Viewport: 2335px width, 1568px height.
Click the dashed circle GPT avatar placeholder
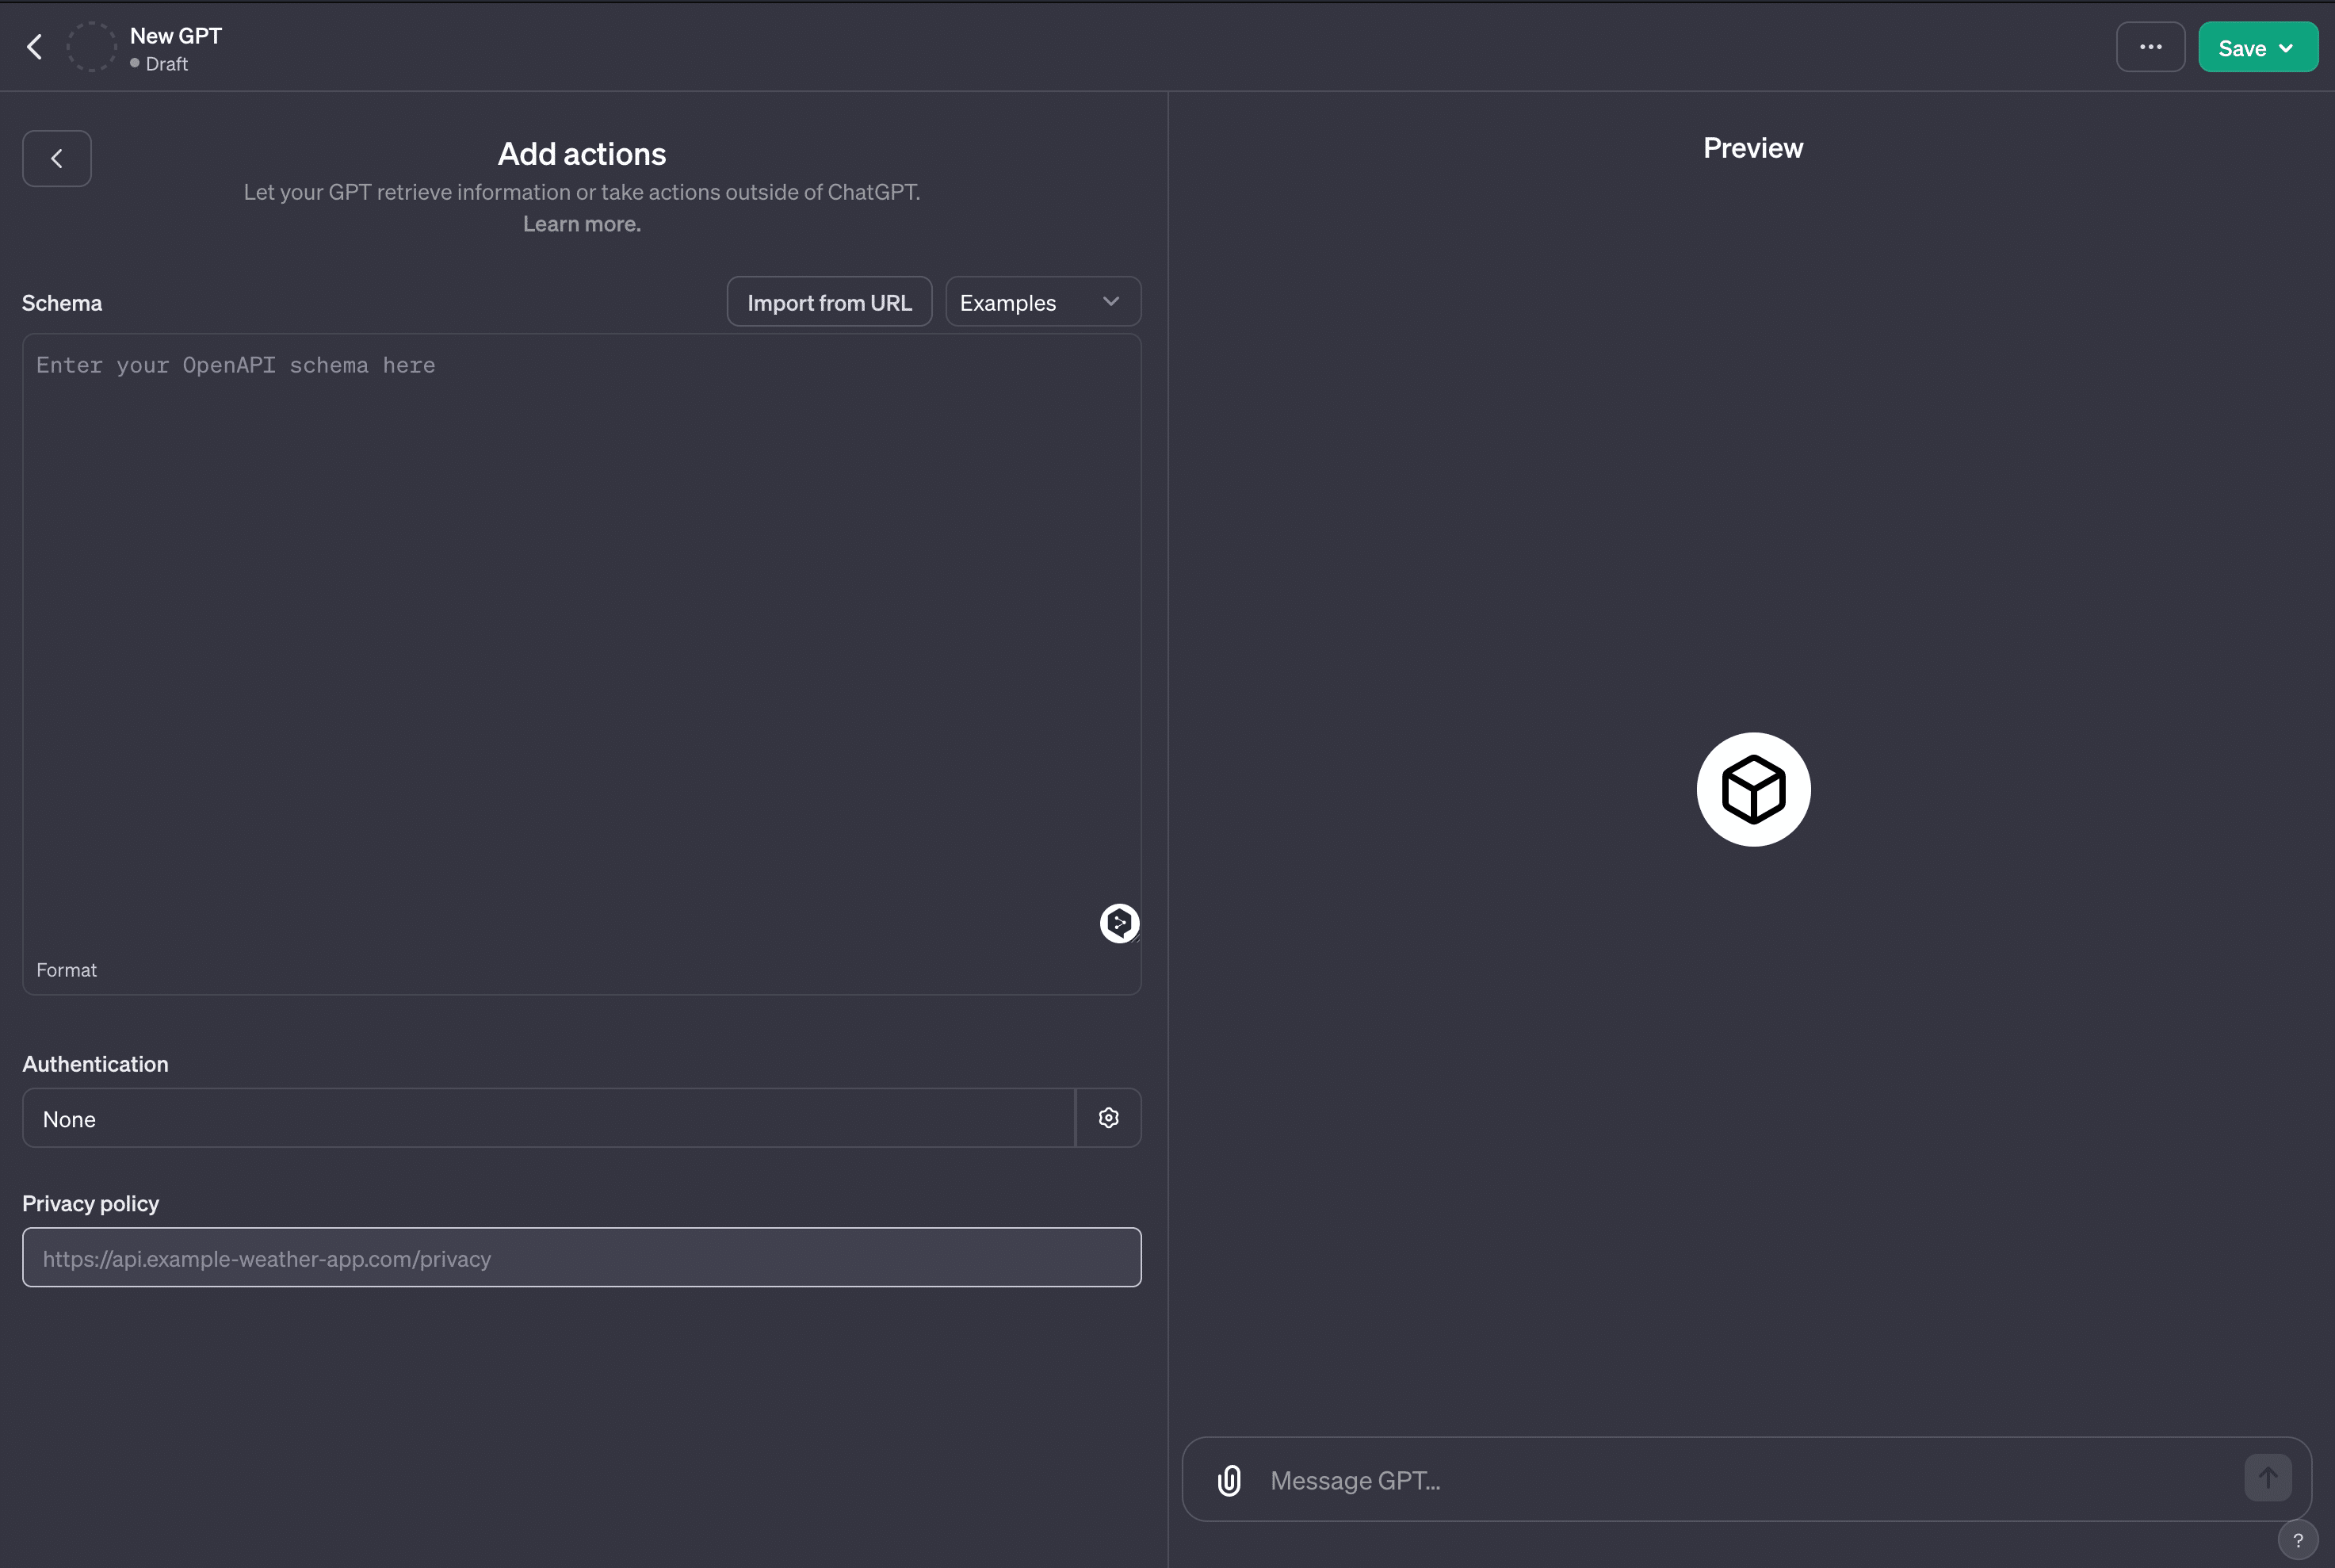tap(91, 47)
